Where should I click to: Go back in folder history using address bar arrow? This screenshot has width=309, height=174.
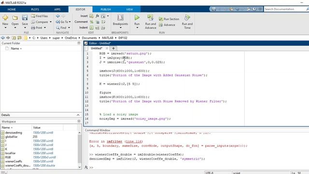(x=2, y=38)
